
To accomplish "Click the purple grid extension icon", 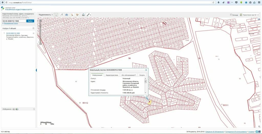I will [x=228, y=3].
